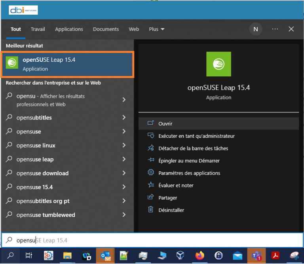Image resolution: width=304 pixels, height=264 pixels.
Task: Expand the 'opensuse tumbleweed' suggestion arrow
Action: point(124,215)
